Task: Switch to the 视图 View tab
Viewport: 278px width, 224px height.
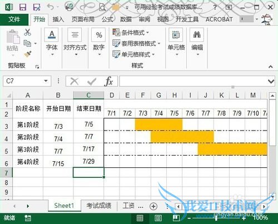Action: tap(163, 19)
